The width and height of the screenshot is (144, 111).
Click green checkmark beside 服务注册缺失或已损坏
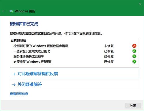134,56
